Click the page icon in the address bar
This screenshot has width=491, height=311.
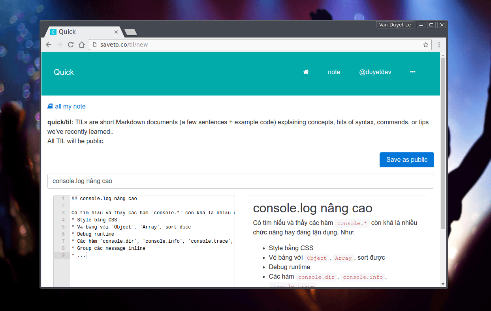[x=94, y=45]
